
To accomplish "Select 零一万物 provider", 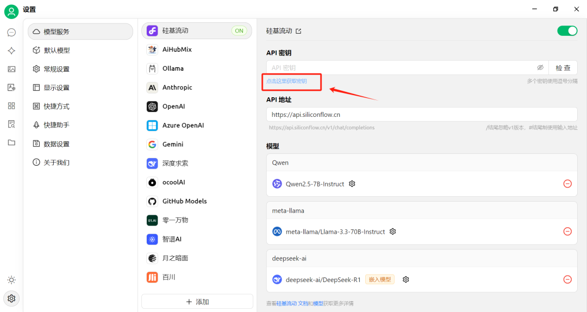I will coord(197,220).
